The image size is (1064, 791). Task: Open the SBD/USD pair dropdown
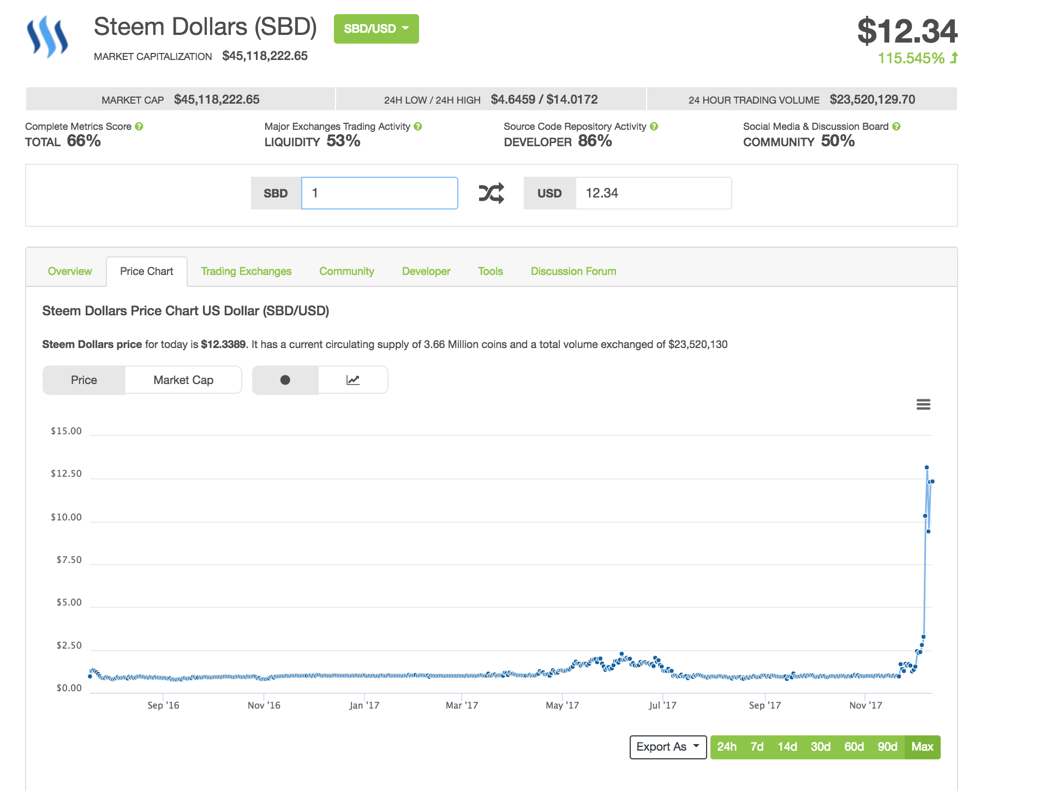pos(376,29)
